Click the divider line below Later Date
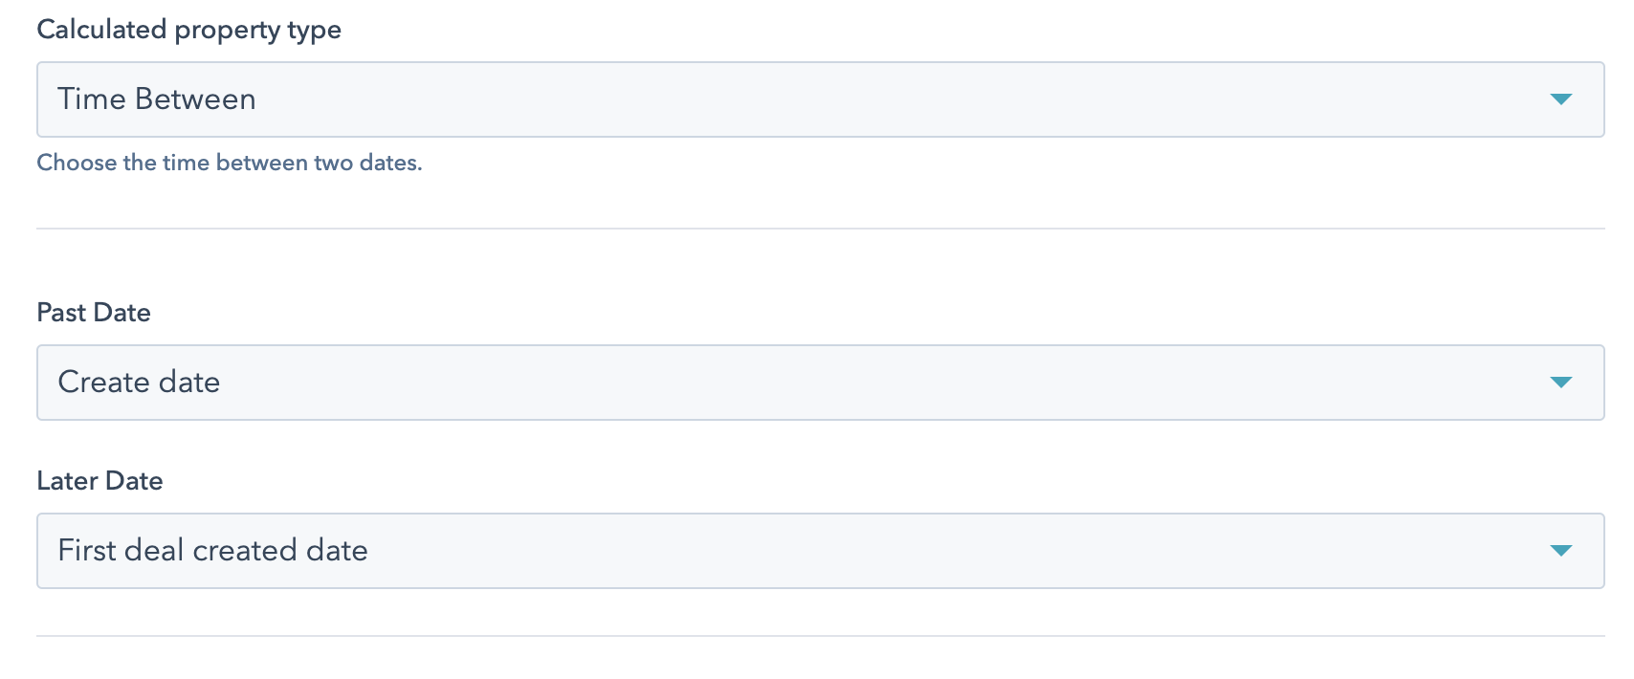Image resolution: width=1634 pixels, height=679 pixels. coord(820,636)
